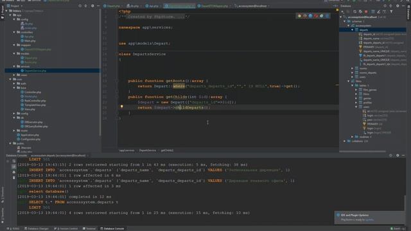
Task: Open DBQueryBuilder.php in project tree
Action: click(36, 126)
